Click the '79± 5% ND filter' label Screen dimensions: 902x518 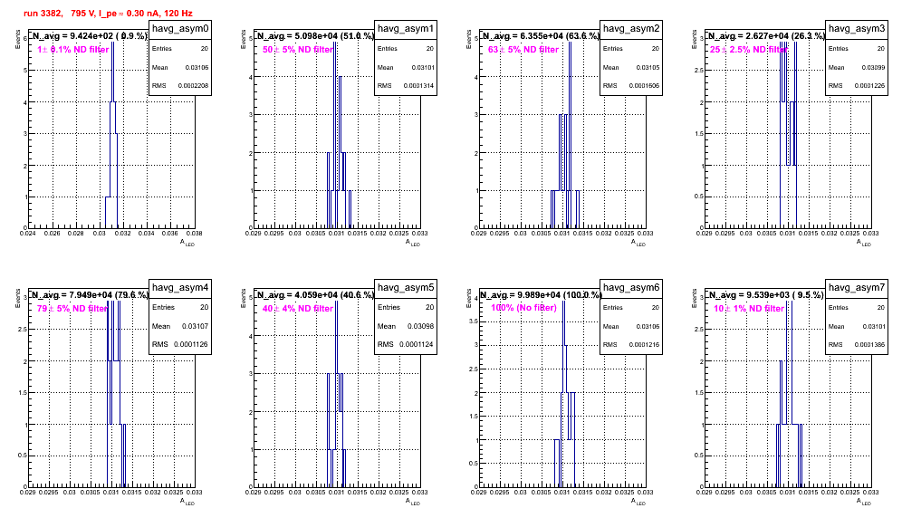coord(72,309)
